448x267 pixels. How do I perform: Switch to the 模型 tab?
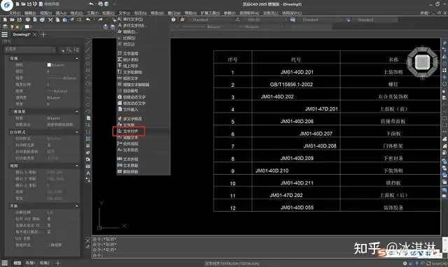17,263
